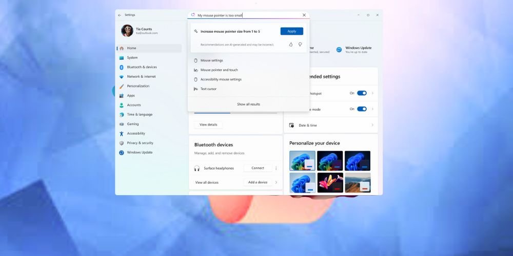Viewport: 513px width, 256px height.
Task: Click the Home house icon
Action: (122, 48)
